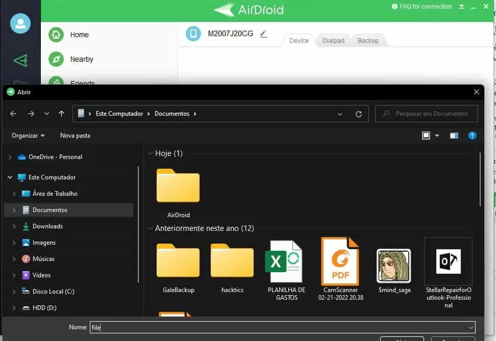The image size is (496, 341).
Task: Expand Área de Trabalho tree node
Action: pos(14,193)
